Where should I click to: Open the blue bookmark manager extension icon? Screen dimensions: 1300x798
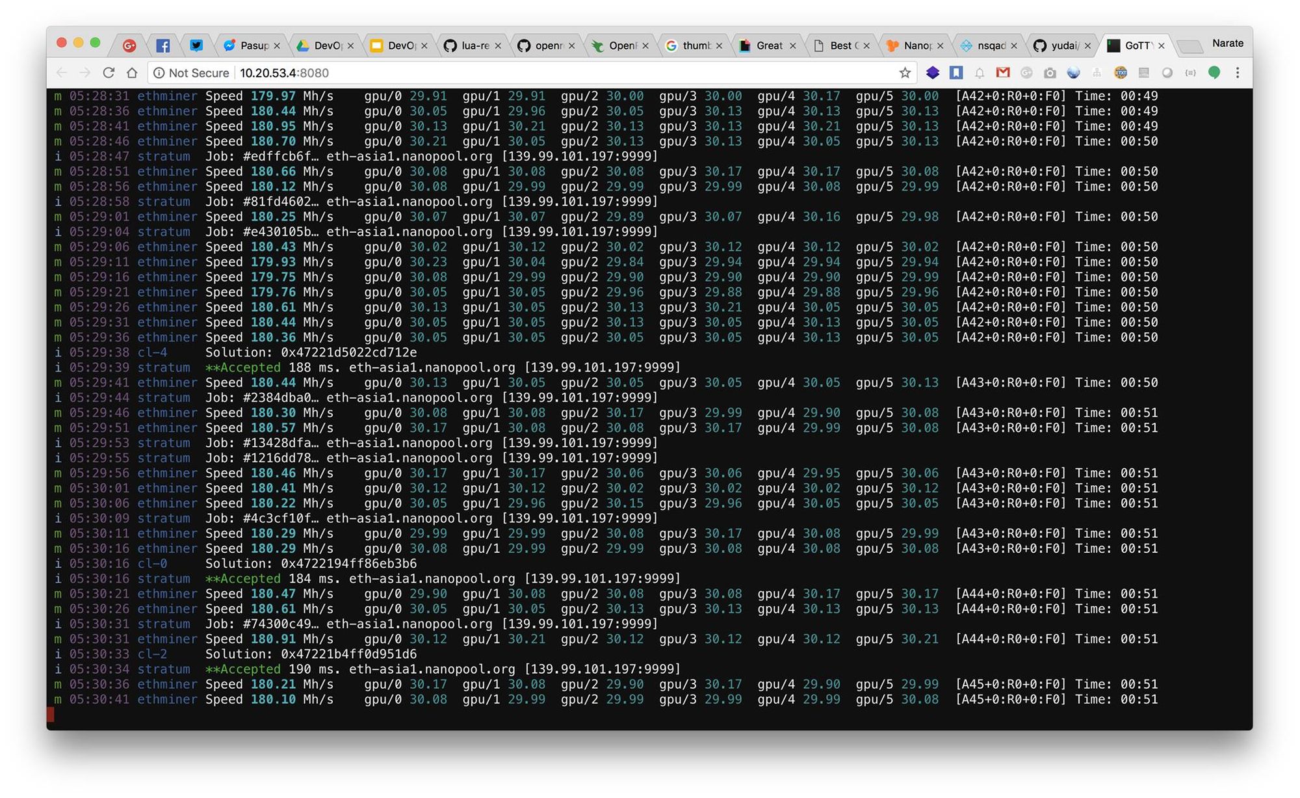point(956,73)
